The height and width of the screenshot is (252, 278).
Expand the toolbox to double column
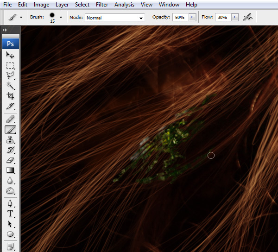pyautogui.click(x=5, y=30)
